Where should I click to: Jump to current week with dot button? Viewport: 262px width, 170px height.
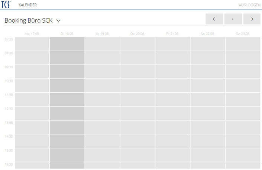[233, 19]
